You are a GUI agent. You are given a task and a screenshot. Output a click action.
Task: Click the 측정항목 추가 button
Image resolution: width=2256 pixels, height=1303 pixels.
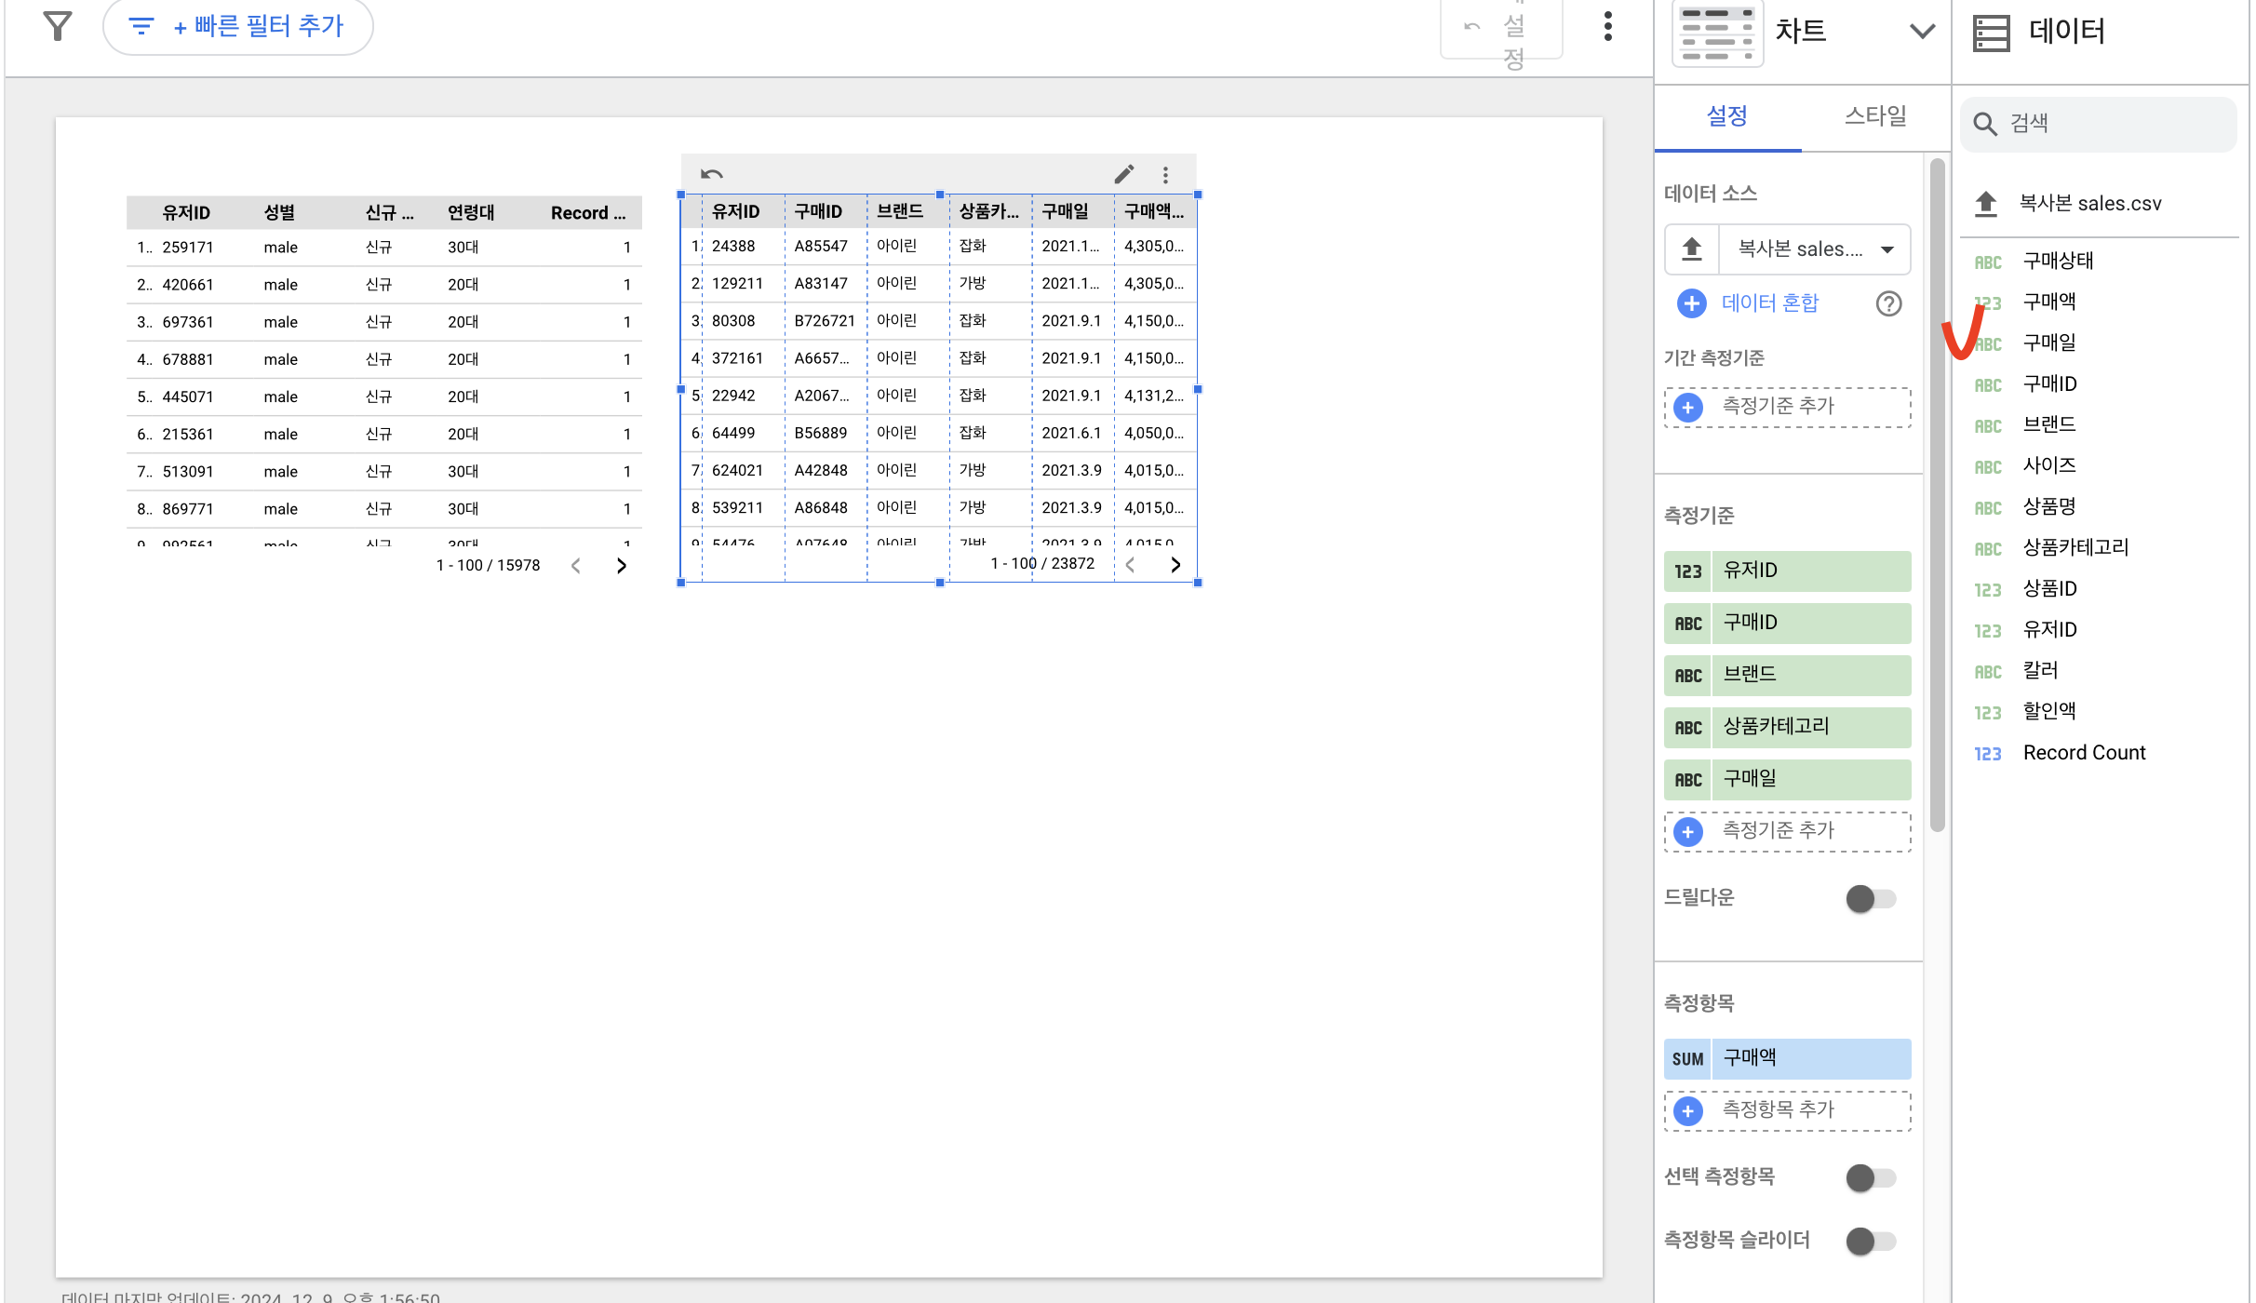click(x=1787, y=1110)
